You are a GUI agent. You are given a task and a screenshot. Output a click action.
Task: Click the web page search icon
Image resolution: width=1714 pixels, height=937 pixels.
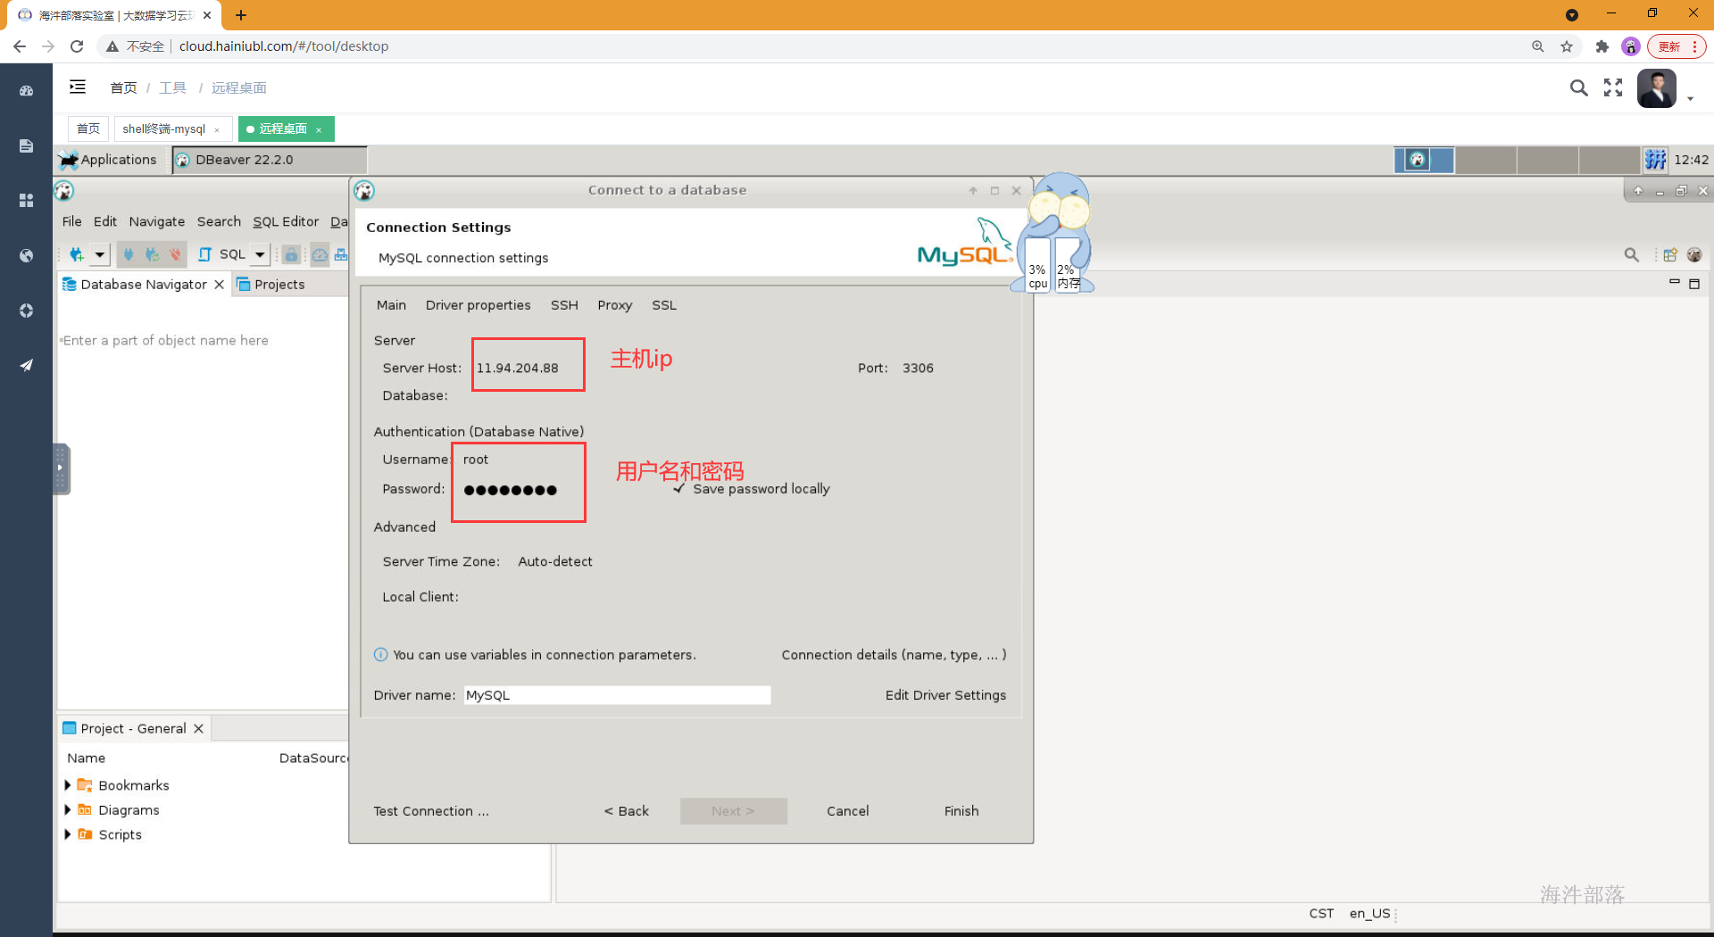pos(1578,87)
